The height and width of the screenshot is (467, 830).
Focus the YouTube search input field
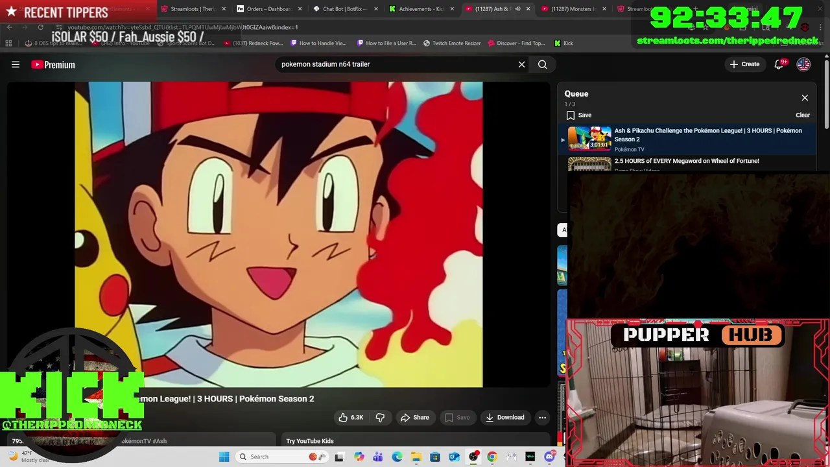pyautogui.click(x=396, y=64)
